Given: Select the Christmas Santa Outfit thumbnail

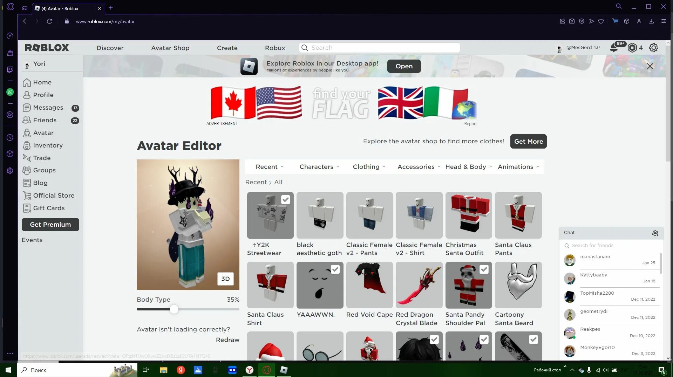Looking at the screenshot, I should tap(469, 215).
